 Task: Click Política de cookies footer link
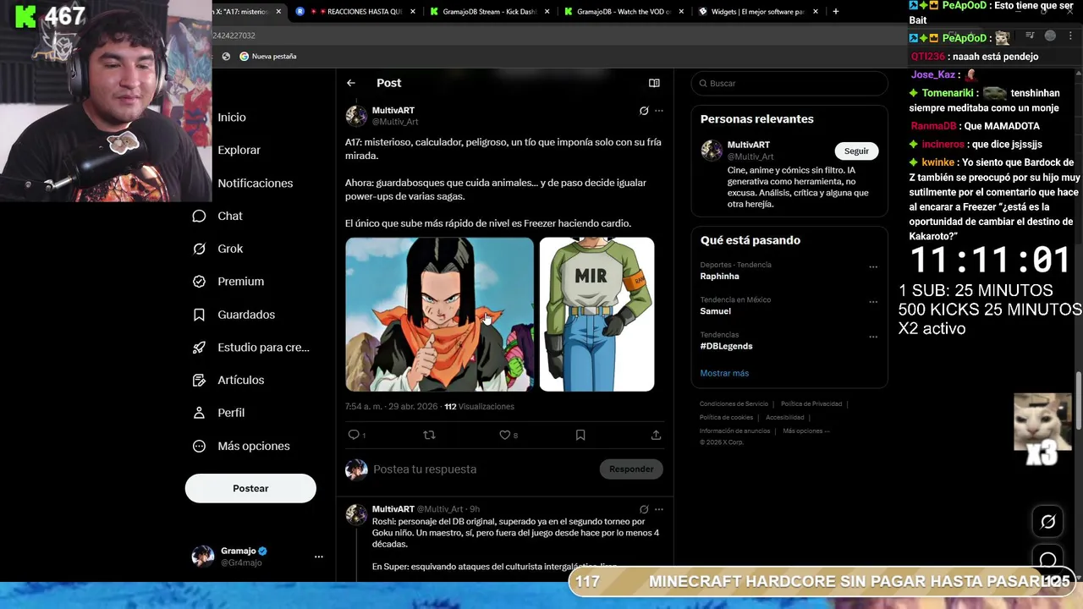(x=726, y=418)
